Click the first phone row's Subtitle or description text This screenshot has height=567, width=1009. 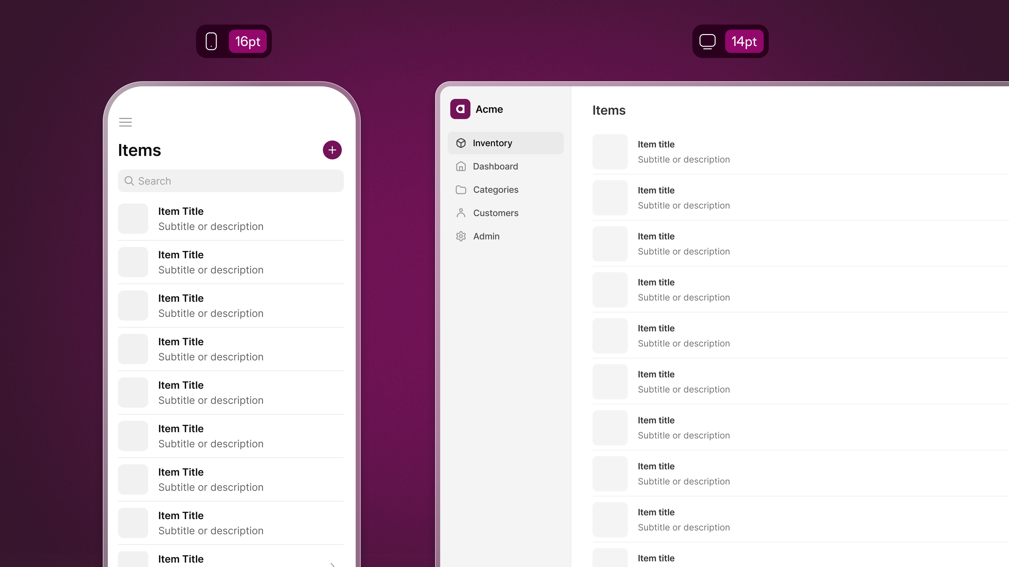[x=211, y=226]
